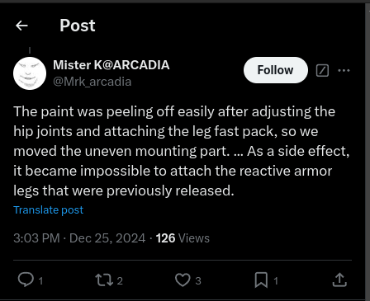
Task: Like the post with the heart icon
Action: (x=183, y=280)
